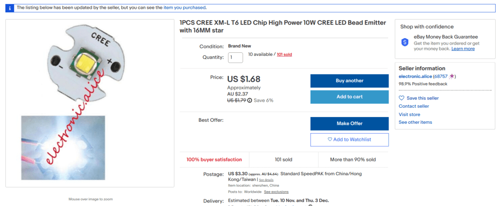Click the Quantity input field
The height and width of the screenshot is (206, 503).
(235, 57)
